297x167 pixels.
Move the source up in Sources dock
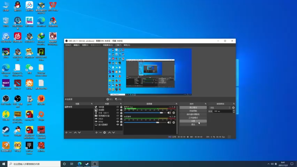(x=109, y=132)
